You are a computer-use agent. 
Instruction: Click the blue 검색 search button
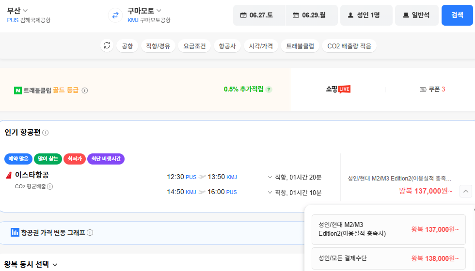click(x=457, y=15)
